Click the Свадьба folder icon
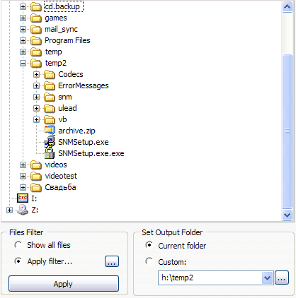Screen dimensions: 296x298 tap(36, 187)
